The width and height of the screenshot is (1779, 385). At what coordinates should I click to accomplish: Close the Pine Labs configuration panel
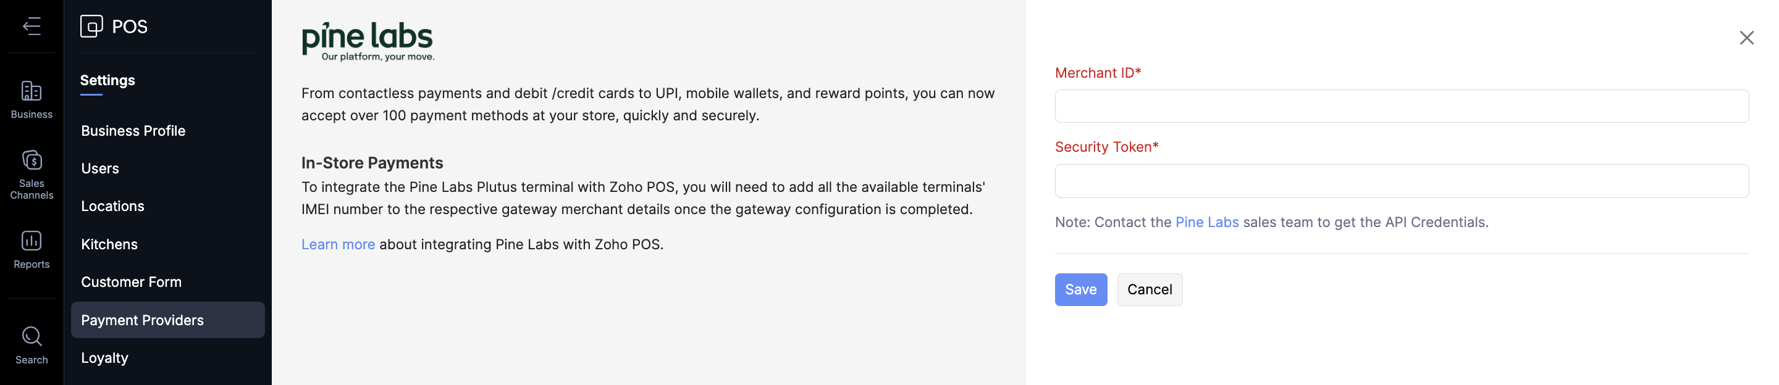pos(1746,38)
